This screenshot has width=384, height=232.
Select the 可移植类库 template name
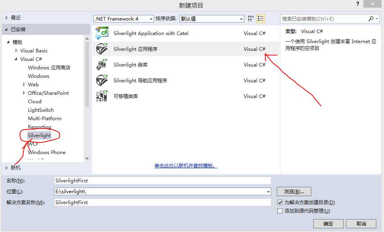[126, 96]
